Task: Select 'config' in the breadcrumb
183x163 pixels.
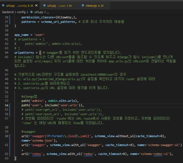Action: pos(21,12)
